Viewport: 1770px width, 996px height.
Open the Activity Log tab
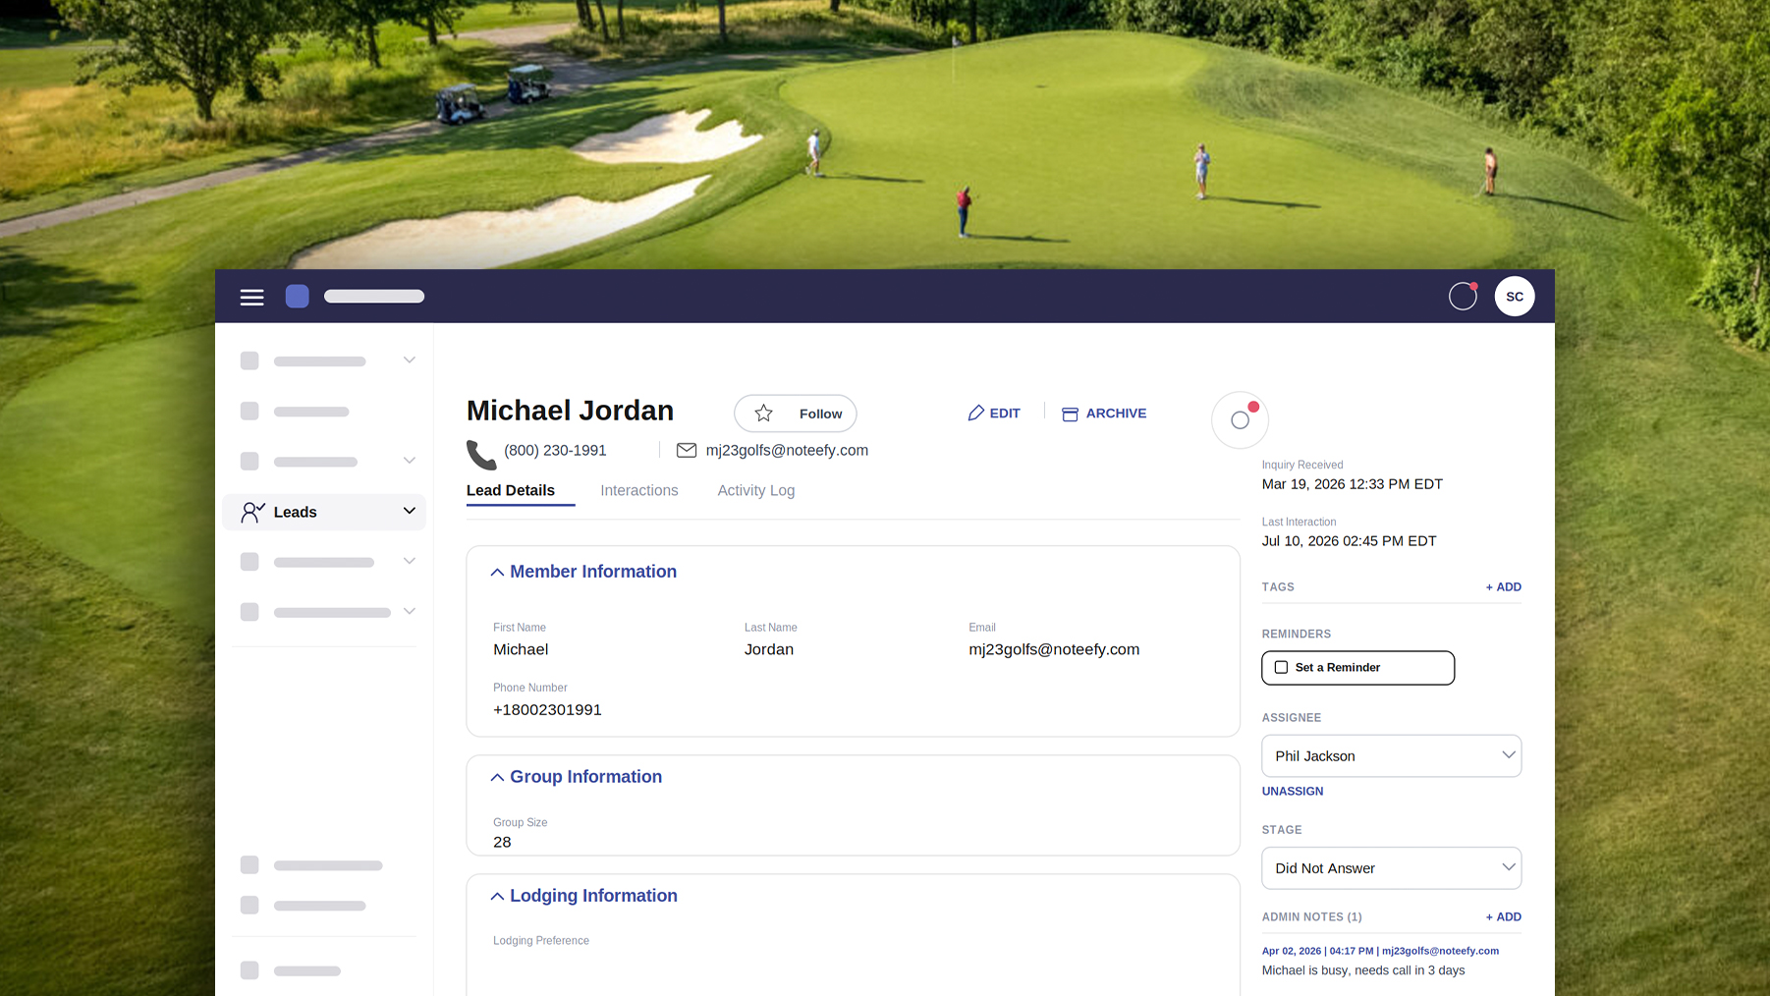coord(756,491)
